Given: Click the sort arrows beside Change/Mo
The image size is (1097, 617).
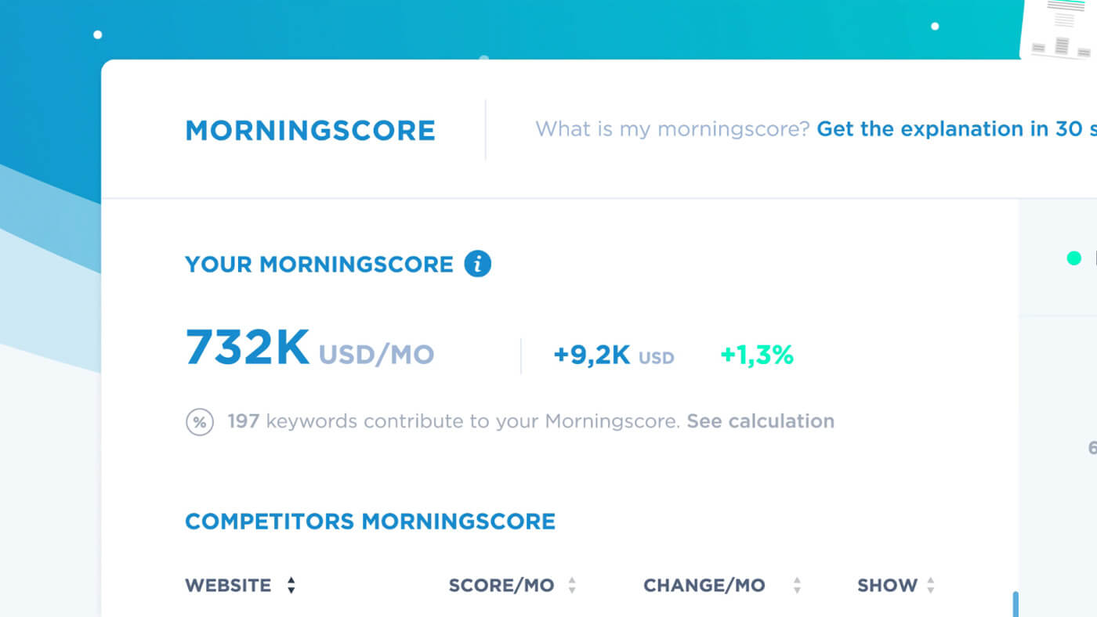Looking at the screenshot, I should [797, 585].
